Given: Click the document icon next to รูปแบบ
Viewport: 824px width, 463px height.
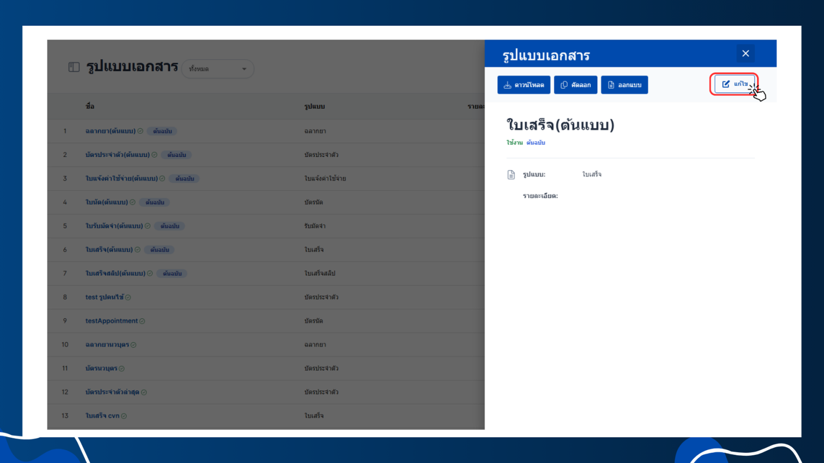Looking at the screenshot, I should pos(511,175).
